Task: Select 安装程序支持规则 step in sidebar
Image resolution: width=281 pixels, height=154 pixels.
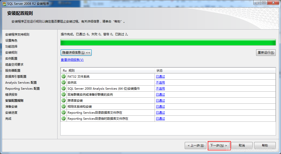Action: click(17, 35)
